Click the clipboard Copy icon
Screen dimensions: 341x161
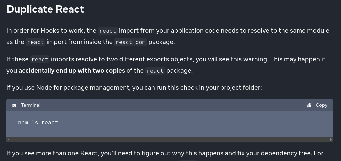309,105
